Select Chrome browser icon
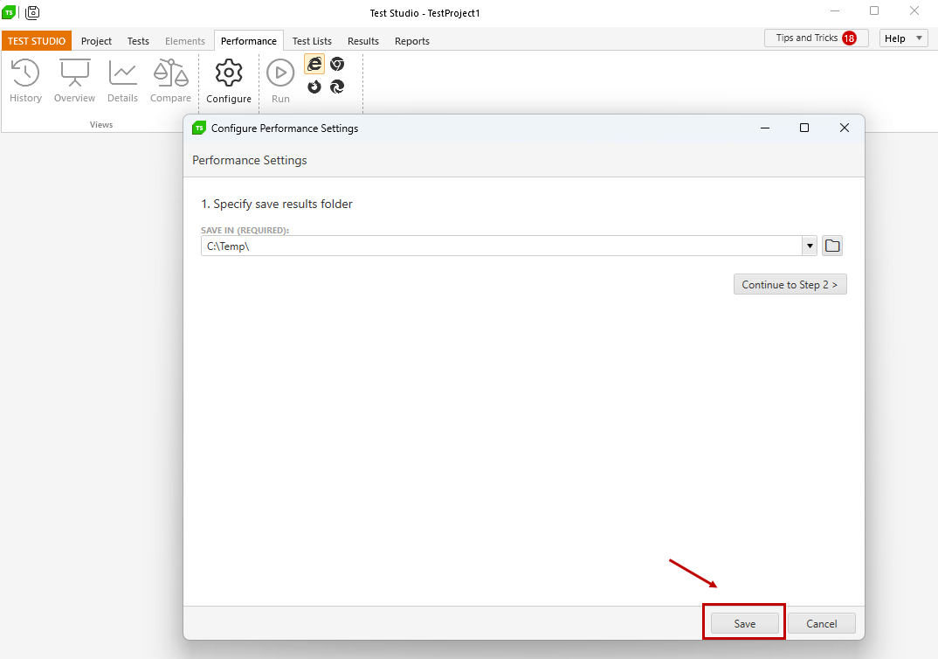The height and width of the screenshot is (659, 938). [x=337, y=64]
